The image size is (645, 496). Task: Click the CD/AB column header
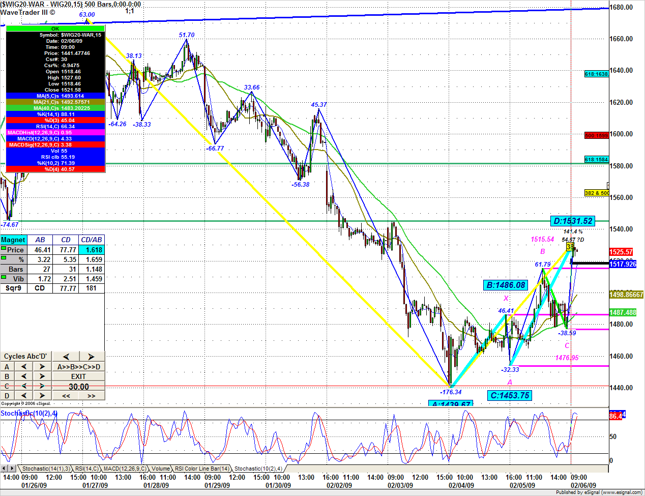coord(92,240)
